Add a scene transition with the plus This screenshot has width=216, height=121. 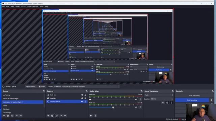click(163, 103)
